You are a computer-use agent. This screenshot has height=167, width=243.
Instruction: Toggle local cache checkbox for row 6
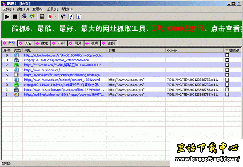[227, 70]
